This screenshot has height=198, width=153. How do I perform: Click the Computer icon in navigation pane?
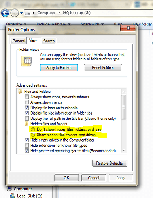click(9, 189)
